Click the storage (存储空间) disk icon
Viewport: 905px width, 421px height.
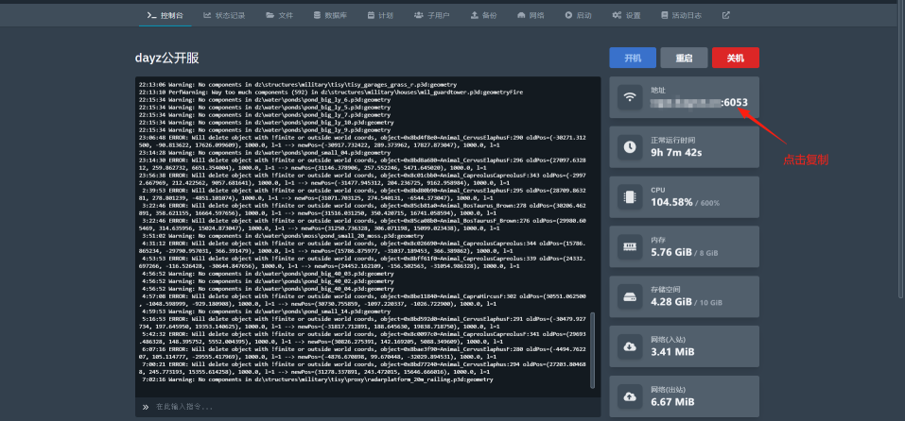pyautogui.click(x=629, y=296)
